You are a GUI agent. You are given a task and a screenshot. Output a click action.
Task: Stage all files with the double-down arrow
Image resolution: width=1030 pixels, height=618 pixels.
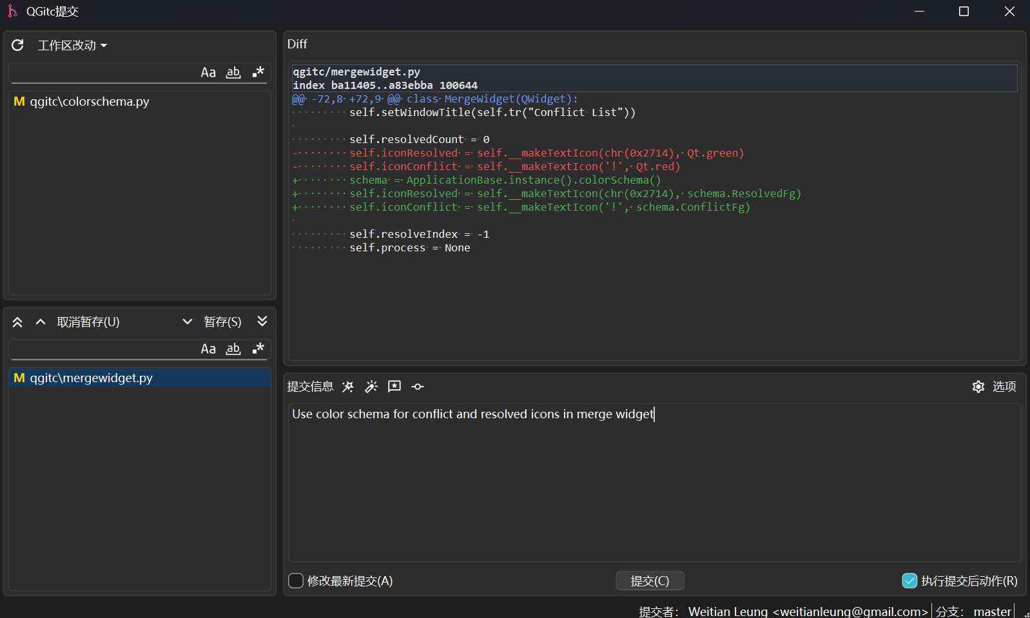pos(262,322)
